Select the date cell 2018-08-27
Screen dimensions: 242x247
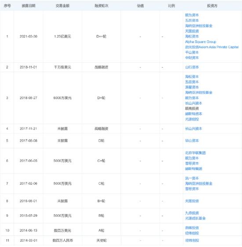coord(29,98)
